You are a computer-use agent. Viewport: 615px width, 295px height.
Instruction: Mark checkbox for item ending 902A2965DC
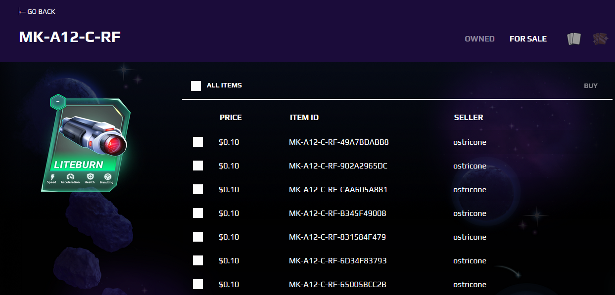(x=198, y=166)
